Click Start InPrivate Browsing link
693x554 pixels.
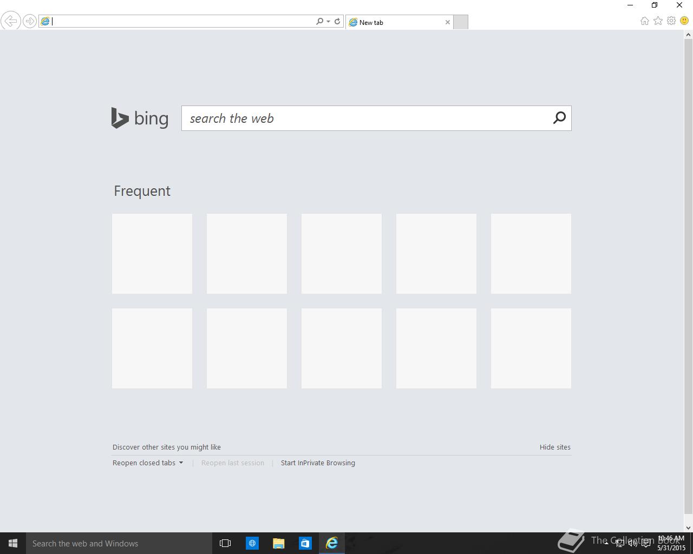(318, 463)
